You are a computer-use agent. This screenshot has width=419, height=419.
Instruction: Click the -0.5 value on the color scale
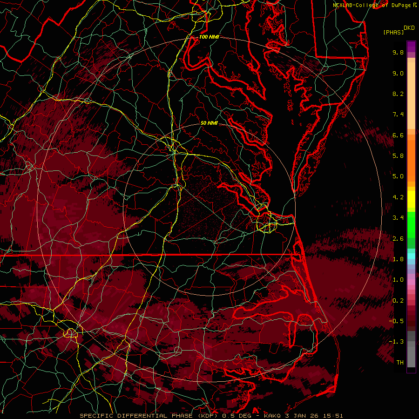(396, 321)
